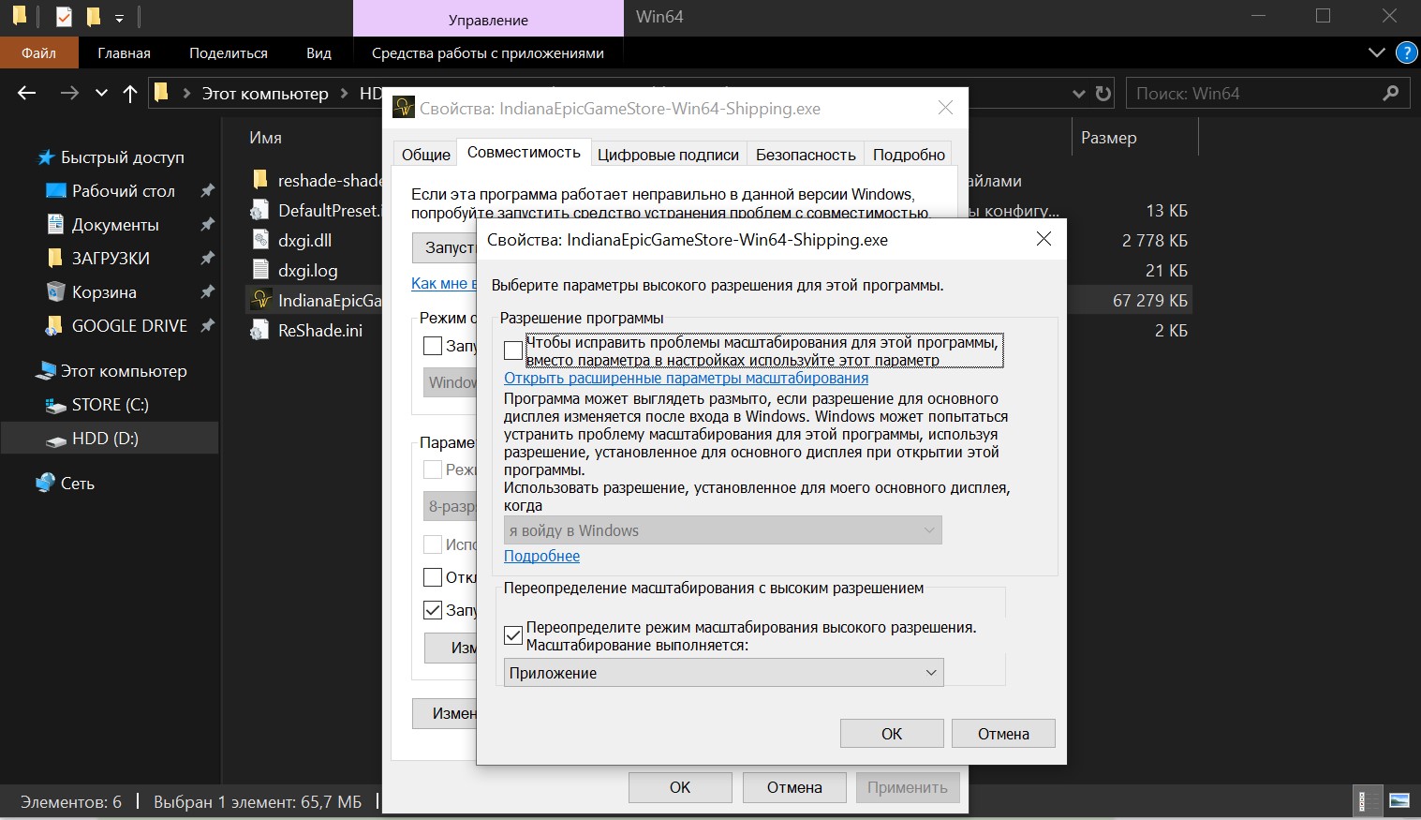Screen dimensions: 1421x820
Task: Open ЗАГРУЗКИ folder in quick access
Action: click(111, 258)
